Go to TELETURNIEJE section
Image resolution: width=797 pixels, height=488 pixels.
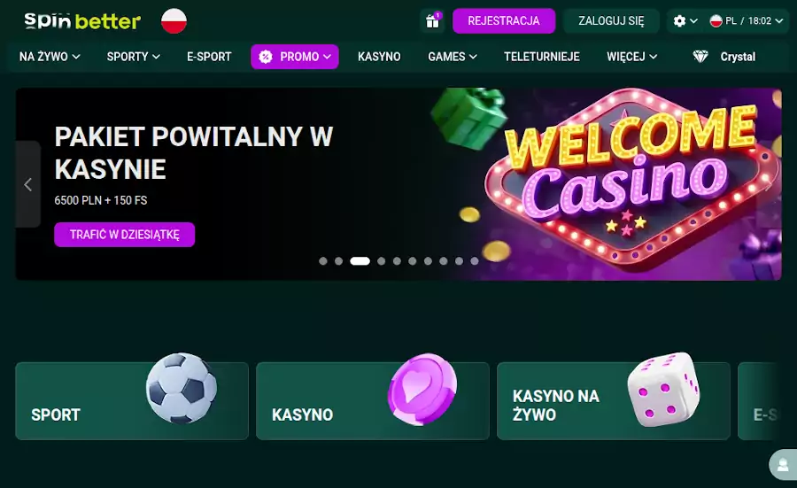tap(542, 57)
